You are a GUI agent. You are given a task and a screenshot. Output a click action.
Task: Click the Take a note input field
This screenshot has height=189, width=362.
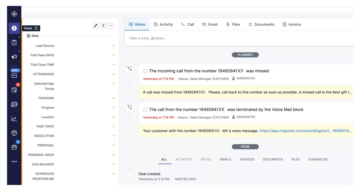239,38
